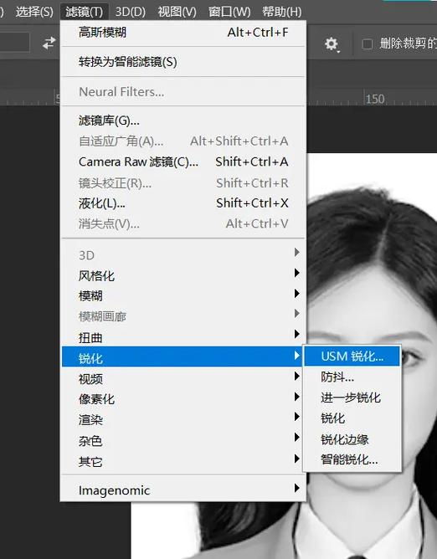Select 防抖... in the sharpen submenu
The height and width of the screenshot is (559, 437).
tap(352, 377)
